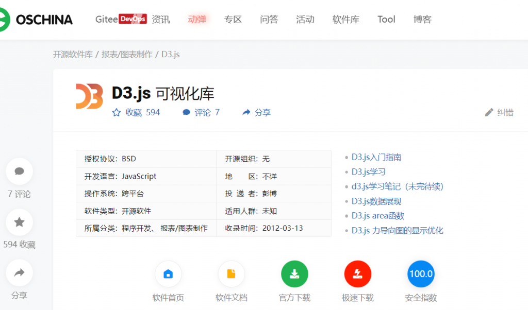Click the red 极速下载 icon

point(358,274)
